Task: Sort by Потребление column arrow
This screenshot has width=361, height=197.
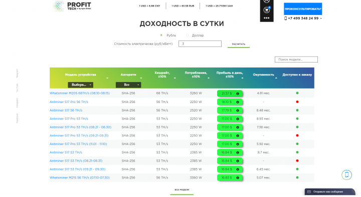Action: (209, 78)
